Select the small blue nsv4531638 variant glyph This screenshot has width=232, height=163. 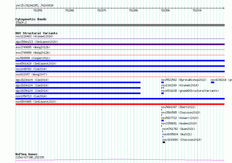162,93
